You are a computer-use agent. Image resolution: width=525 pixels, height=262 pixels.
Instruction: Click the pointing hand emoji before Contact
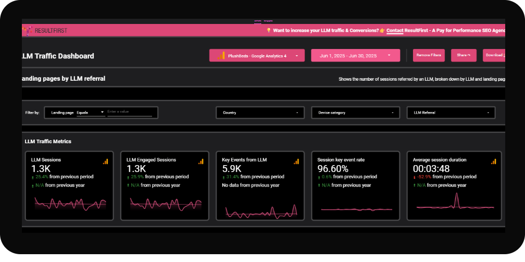[382, 31]
